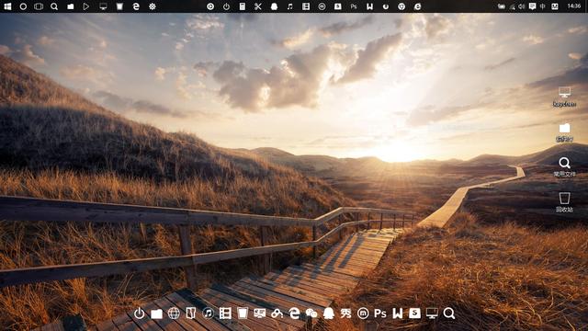Open the control panel screen icon in the dock
This screenshot has width=588, height=331.
[x=259, y=313]
